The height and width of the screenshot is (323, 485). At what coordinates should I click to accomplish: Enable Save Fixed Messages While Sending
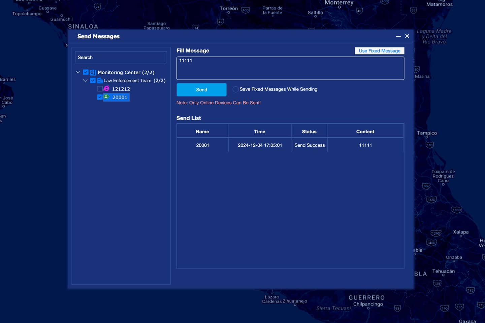click(236, 89)
